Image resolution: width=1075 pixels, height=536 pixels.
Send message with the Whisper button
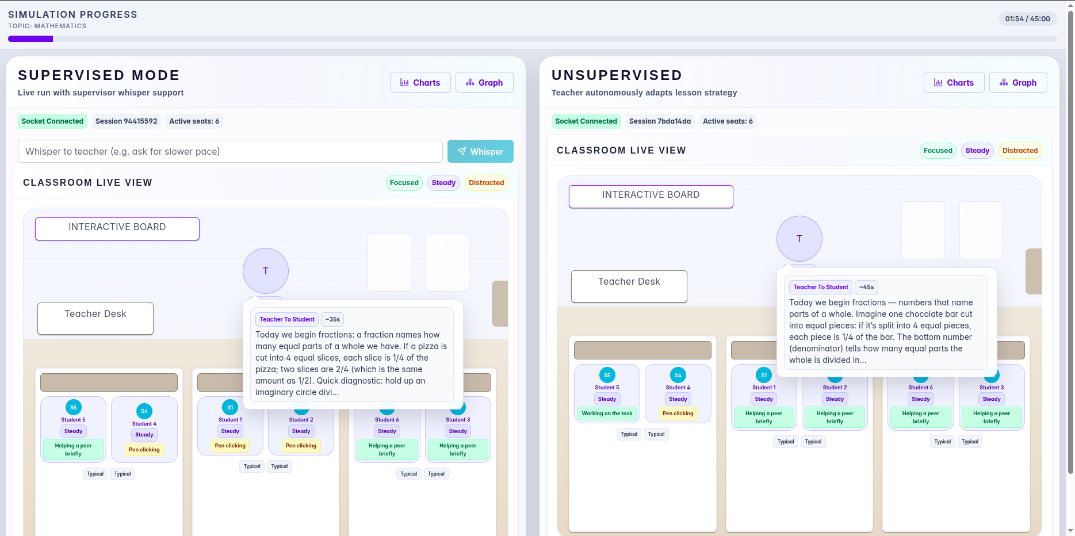[x=480, y=151]
